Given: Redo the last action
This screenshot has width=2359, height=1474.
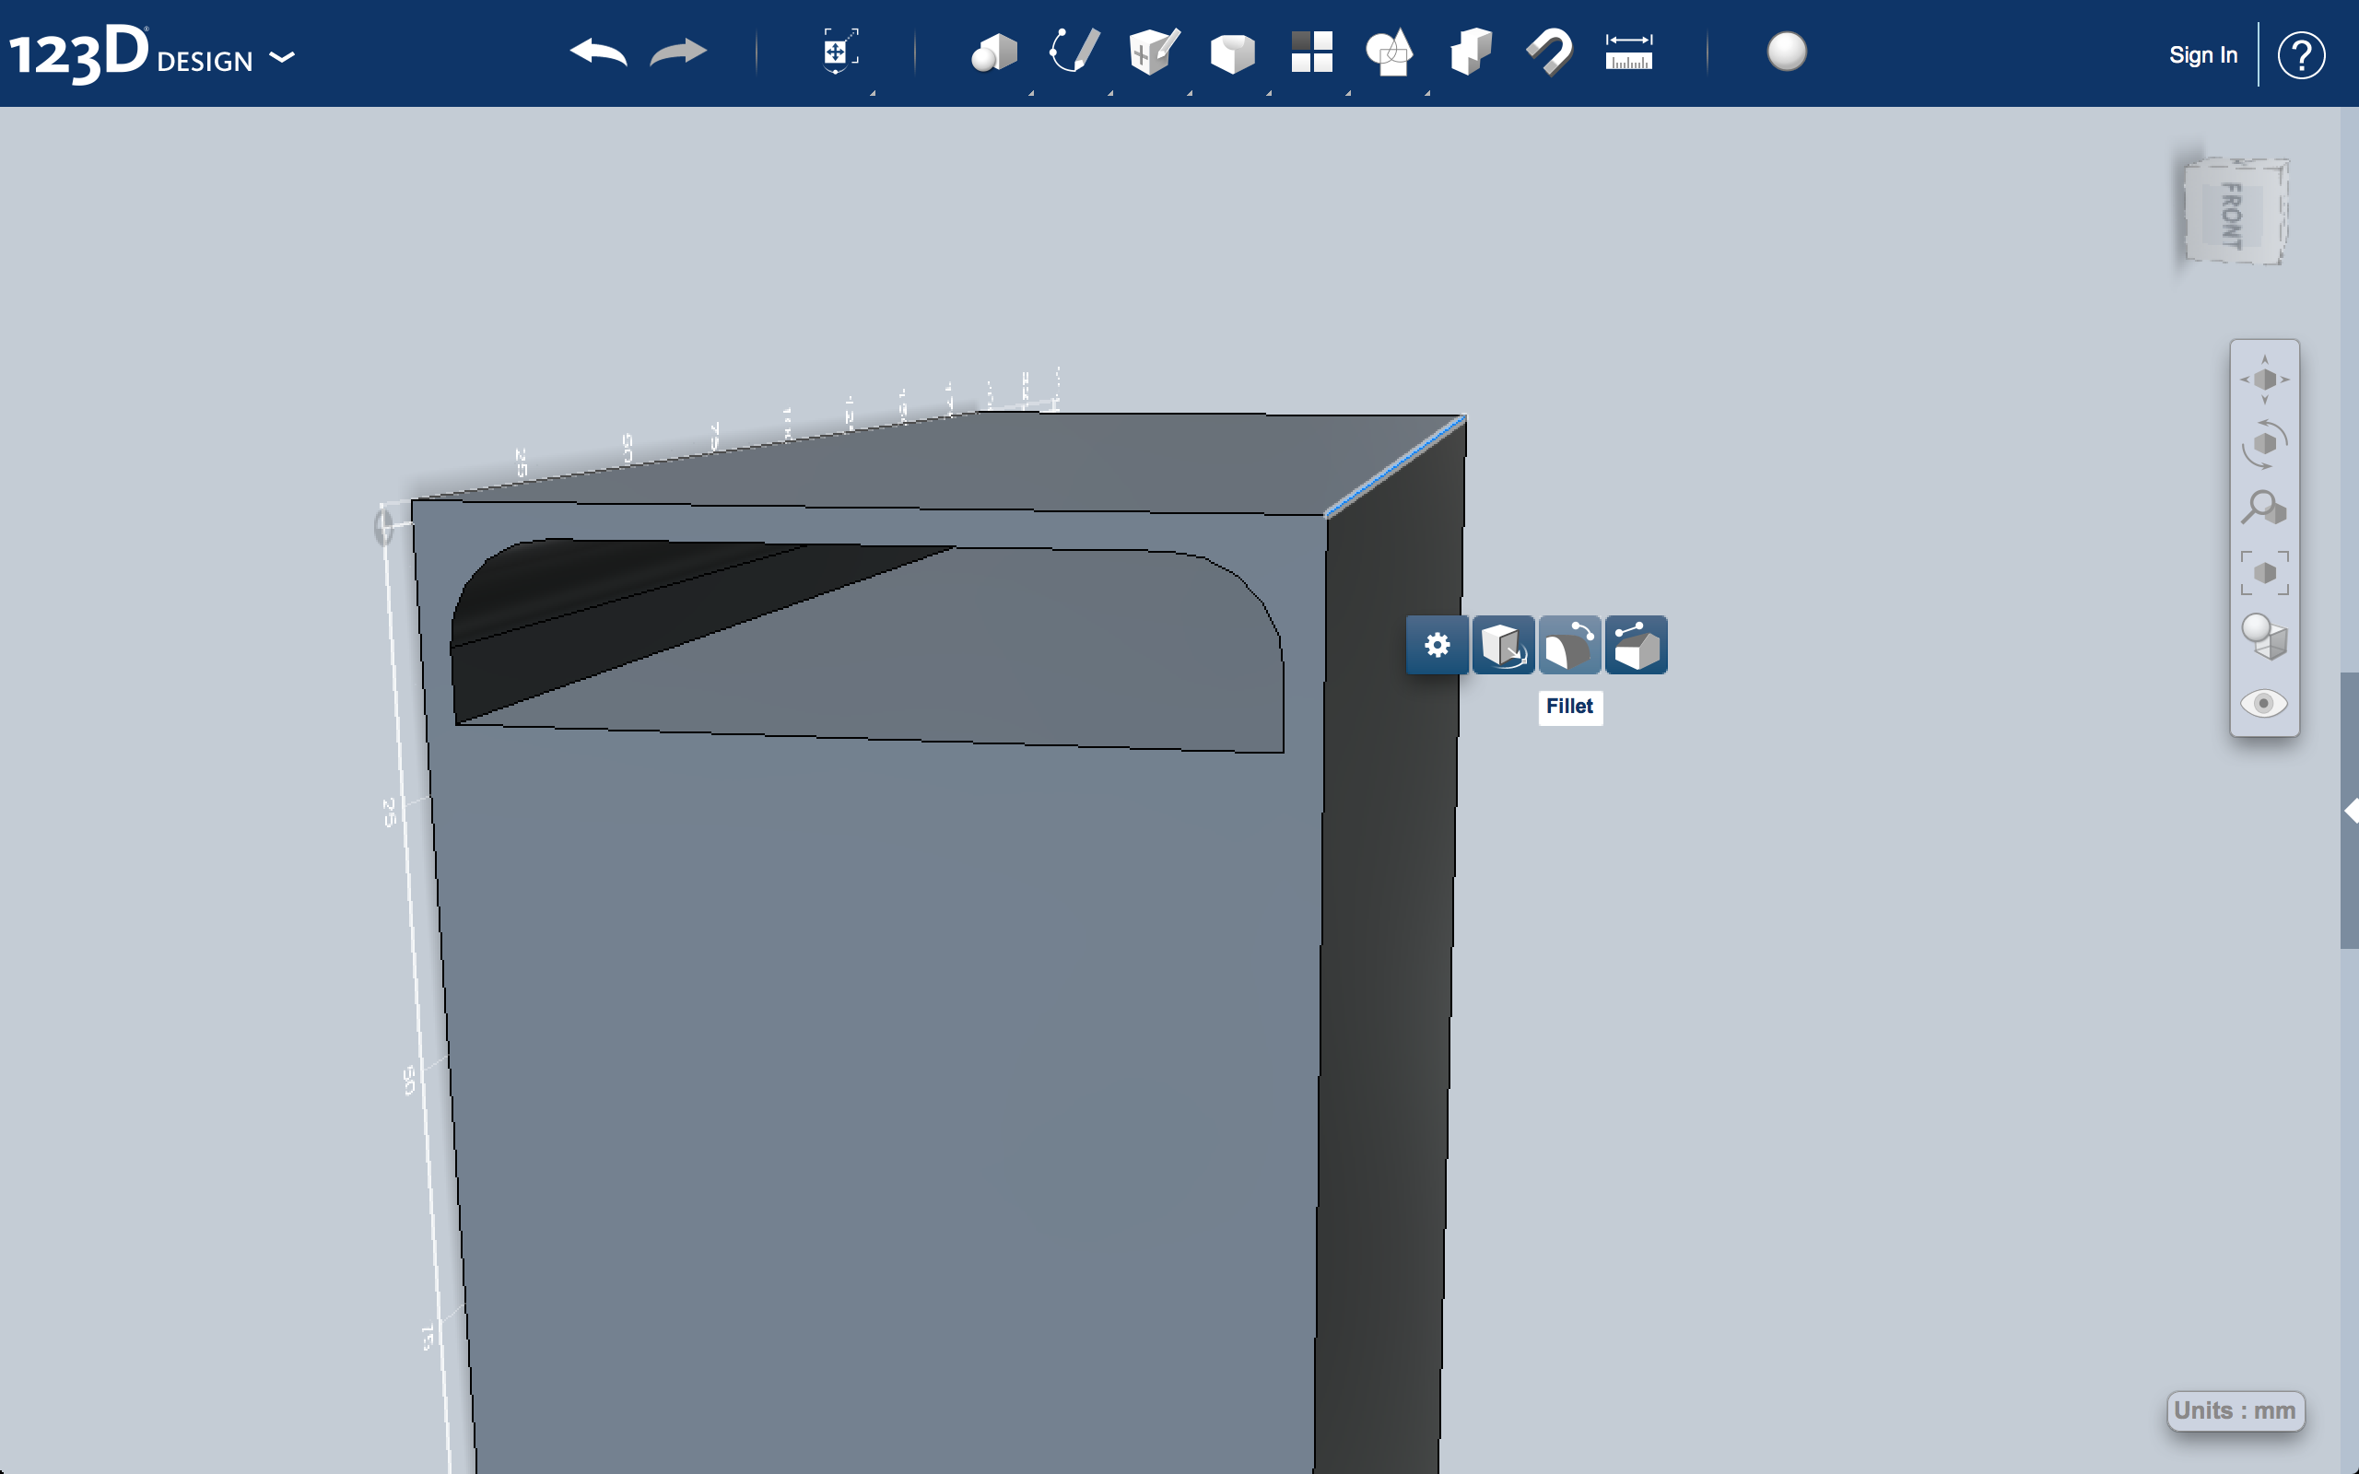Looking at the screenshot, I should 677,53.
